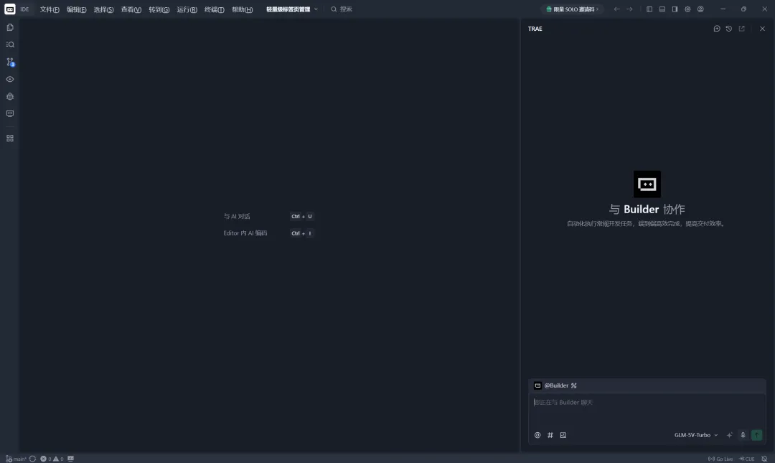Open the 转到(G) menu
775x463 pixels.
[159, 9]
